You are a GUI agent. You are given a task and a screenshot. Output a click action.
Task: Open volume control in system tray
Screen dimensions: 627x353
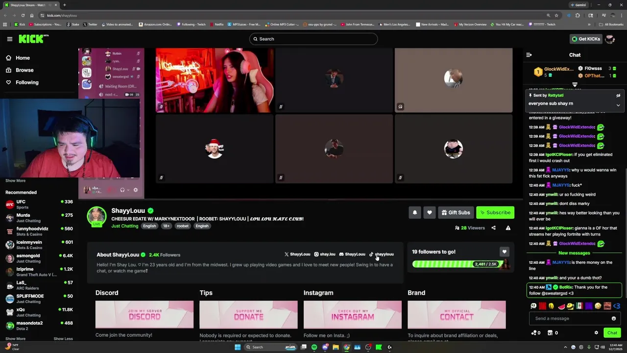click(x=602, y=347)
